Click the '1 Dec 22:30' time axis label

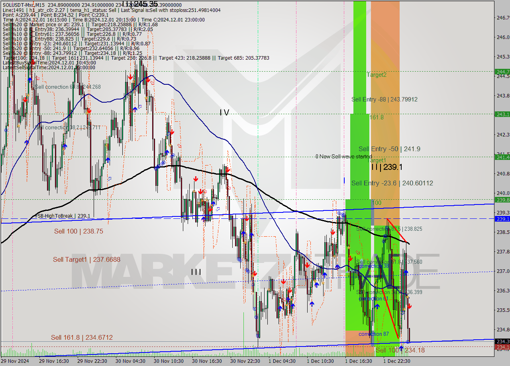[x=397, y=361]
